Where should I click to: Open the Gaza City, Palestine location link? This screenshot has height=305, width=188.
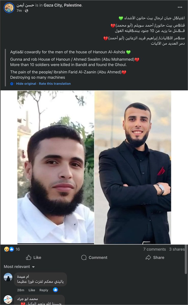coord(63,5)
